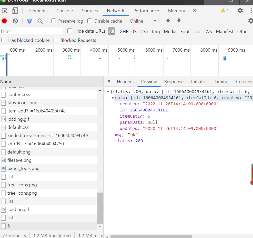Show All request types
Image resolution: width=253 pixels, height=238 pixels.
tap(112, 31)
